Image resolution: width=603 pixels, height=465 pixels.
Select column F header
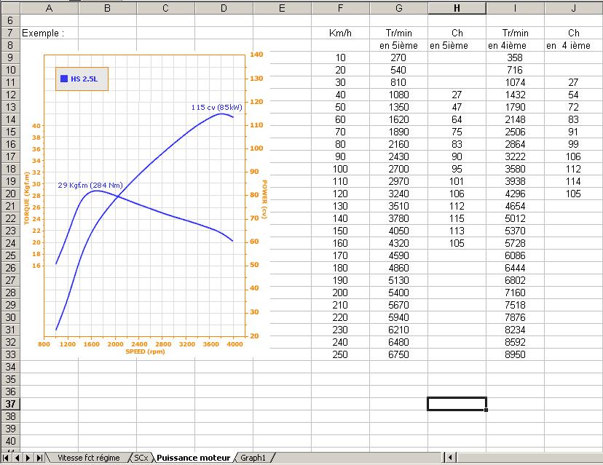coord(340,8)
